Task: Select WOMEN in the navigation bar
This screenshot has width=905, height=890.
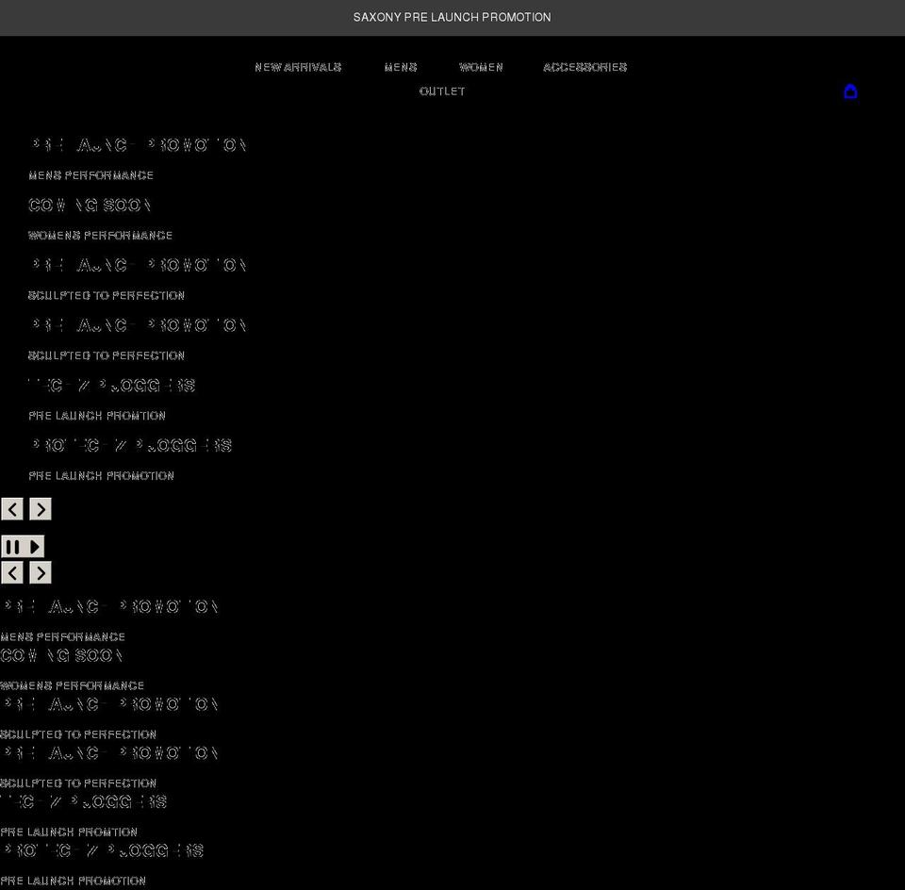Action: click(481, 68)
